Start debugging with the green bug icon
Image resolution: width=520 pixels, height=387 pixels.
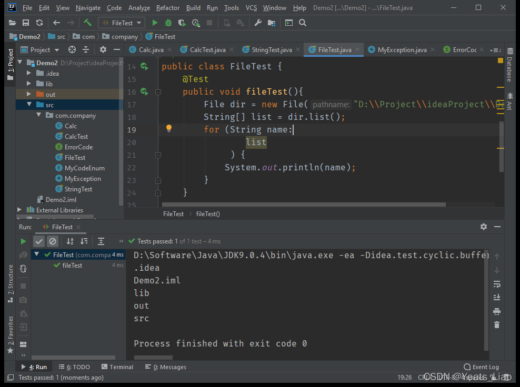(x=168, y=23)
